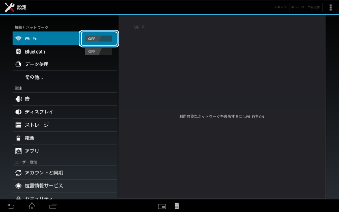Viewport: 339px width, 212px height.
Task: Click the 電池 battery icon
Action: click(x=19, y=138)
